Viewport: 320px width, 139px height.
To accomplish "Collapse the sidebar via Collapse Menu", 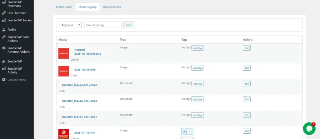I will (x=17, y=80).
